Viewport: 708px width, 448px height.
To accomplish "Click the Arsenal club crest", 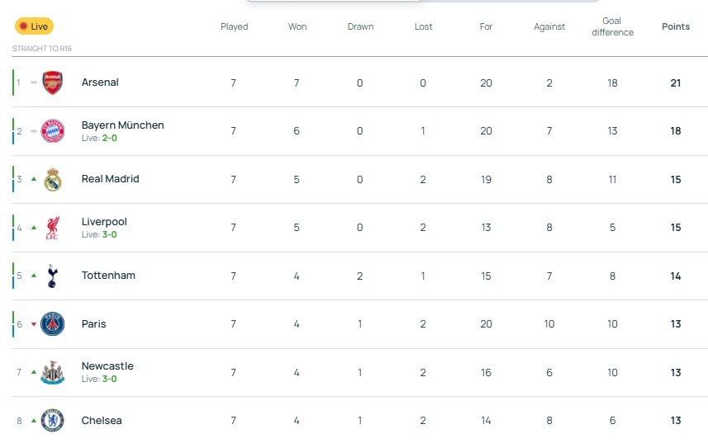I will tap(52, 83).
